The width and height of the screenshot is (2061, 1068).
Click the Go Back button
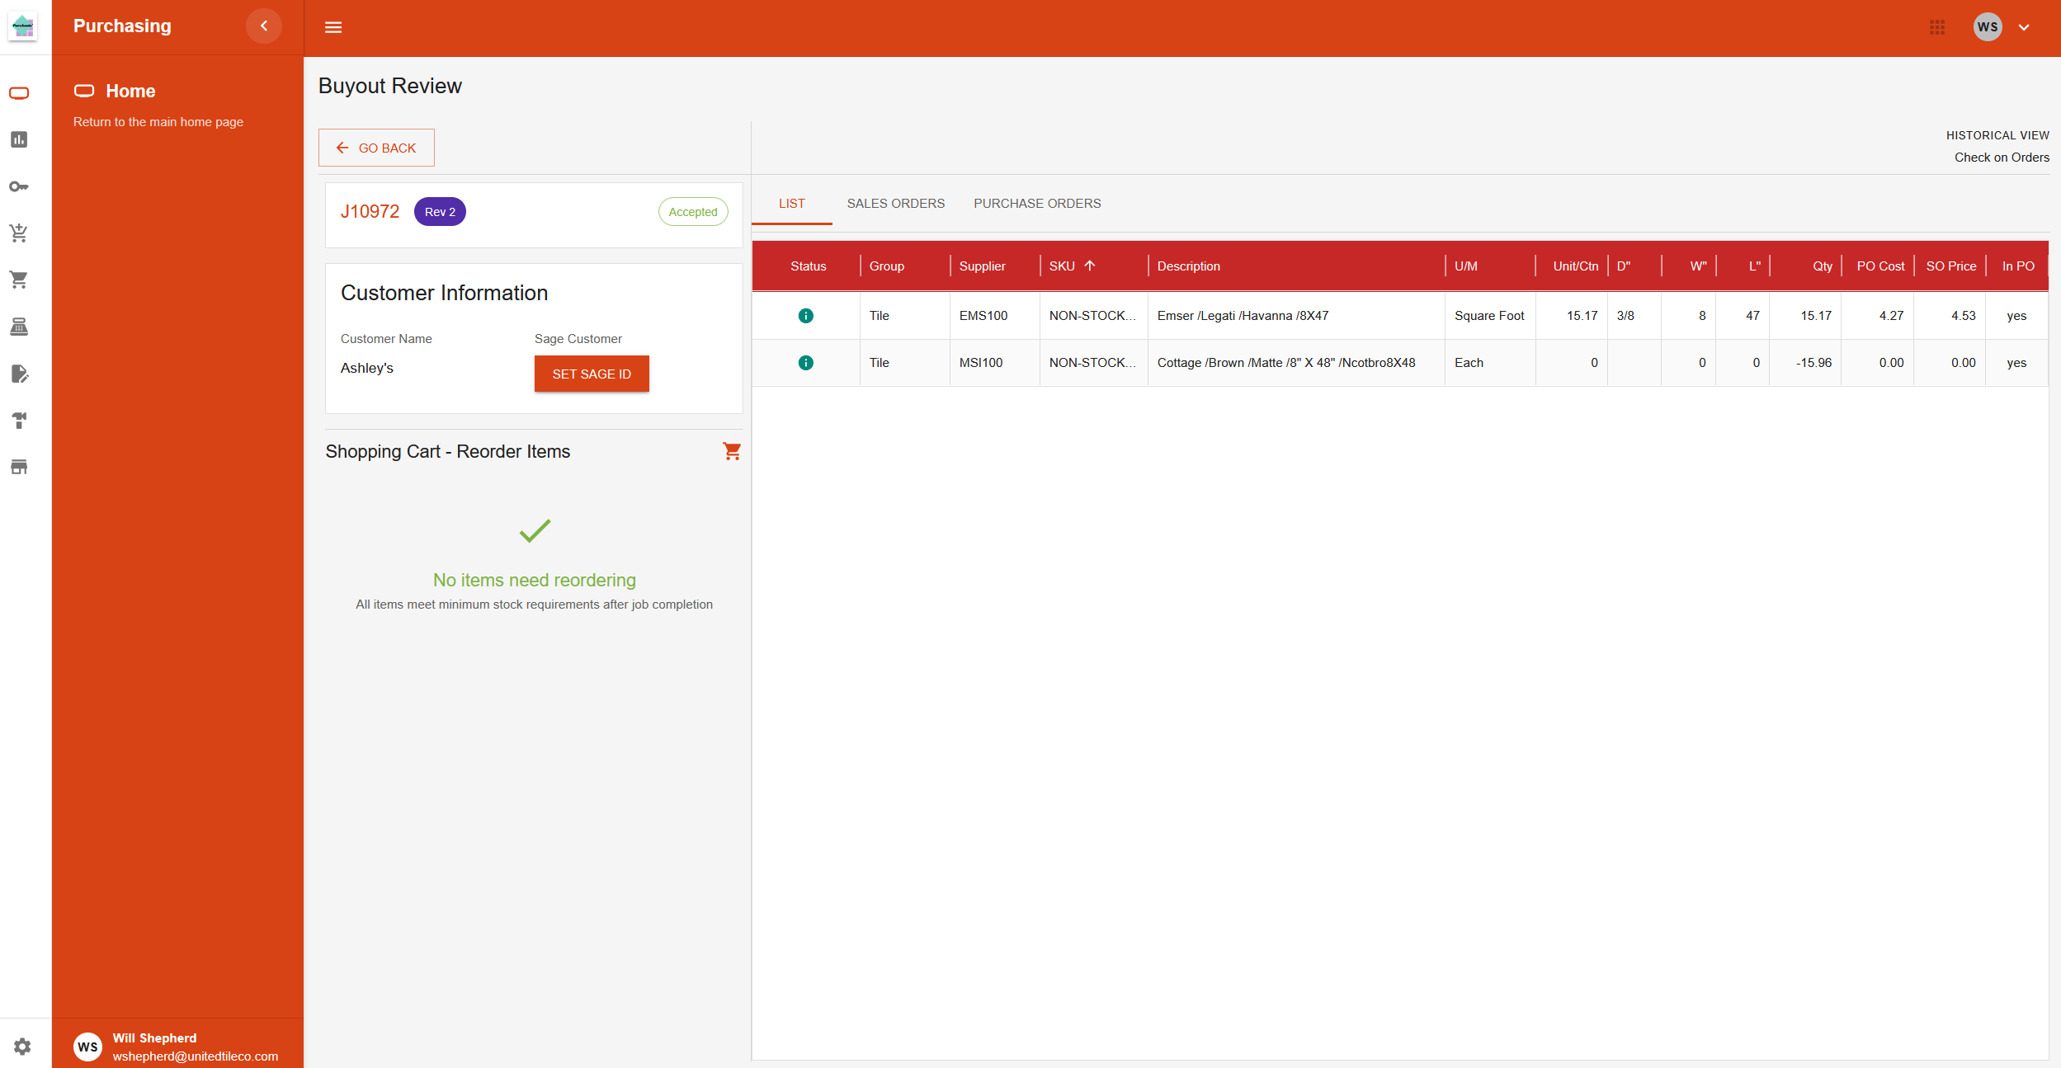(x=376, y=148)
